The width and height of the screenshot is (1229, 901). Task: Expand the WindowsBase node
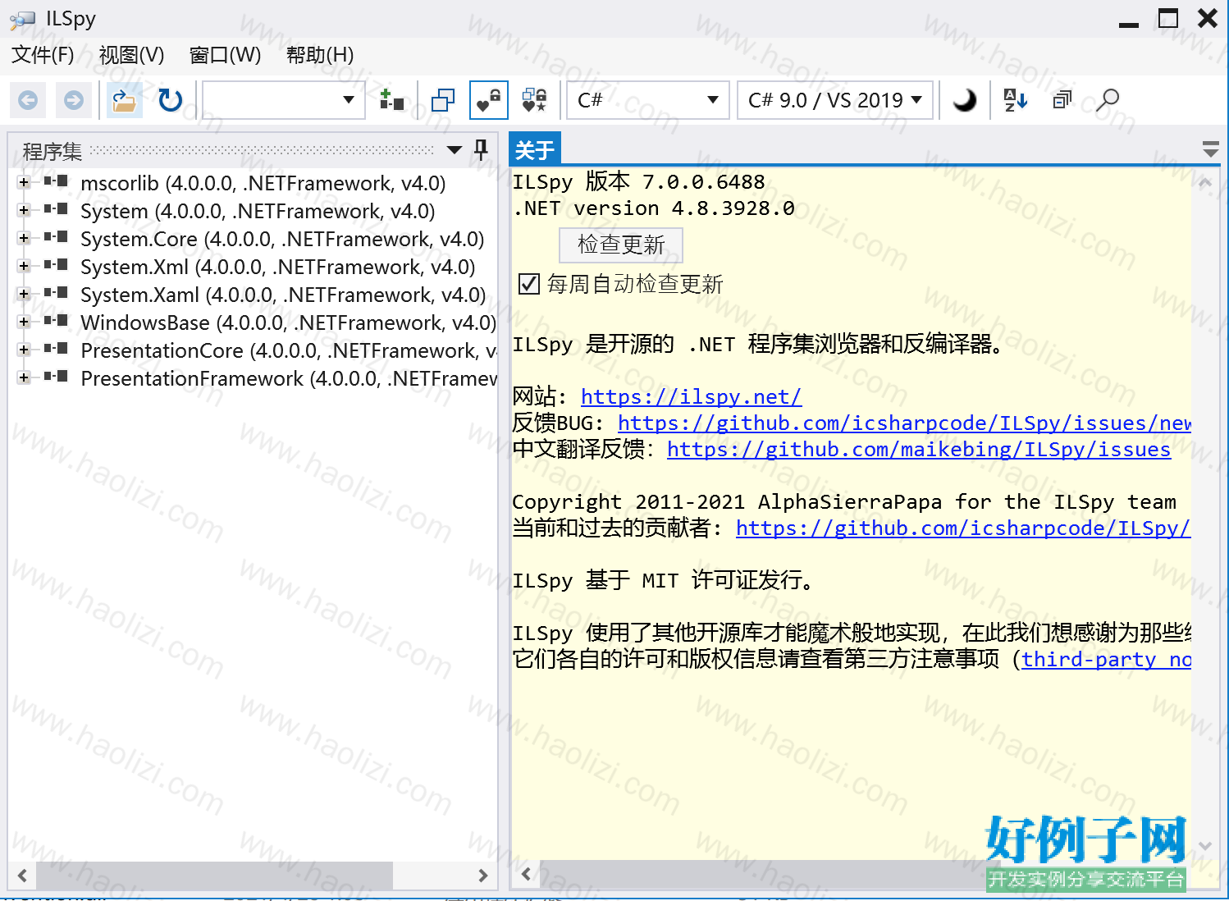pyautogui.click(x=24, y=322)
